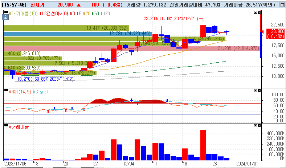286x168 pixels.
Task: Click the 12/04 date label
Action: tap(128, 164)
